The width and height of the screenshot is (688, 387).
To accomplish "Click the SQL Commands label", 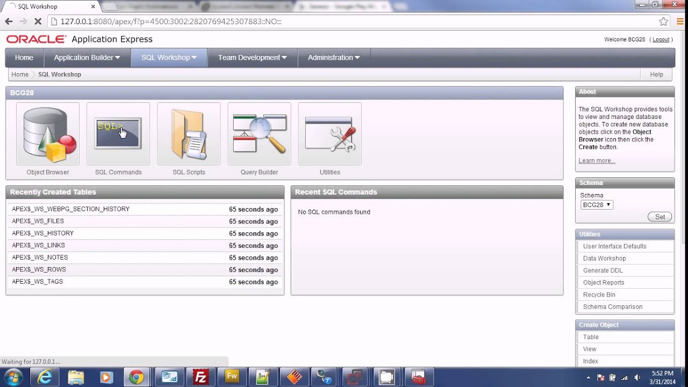I will coord(118,173).
